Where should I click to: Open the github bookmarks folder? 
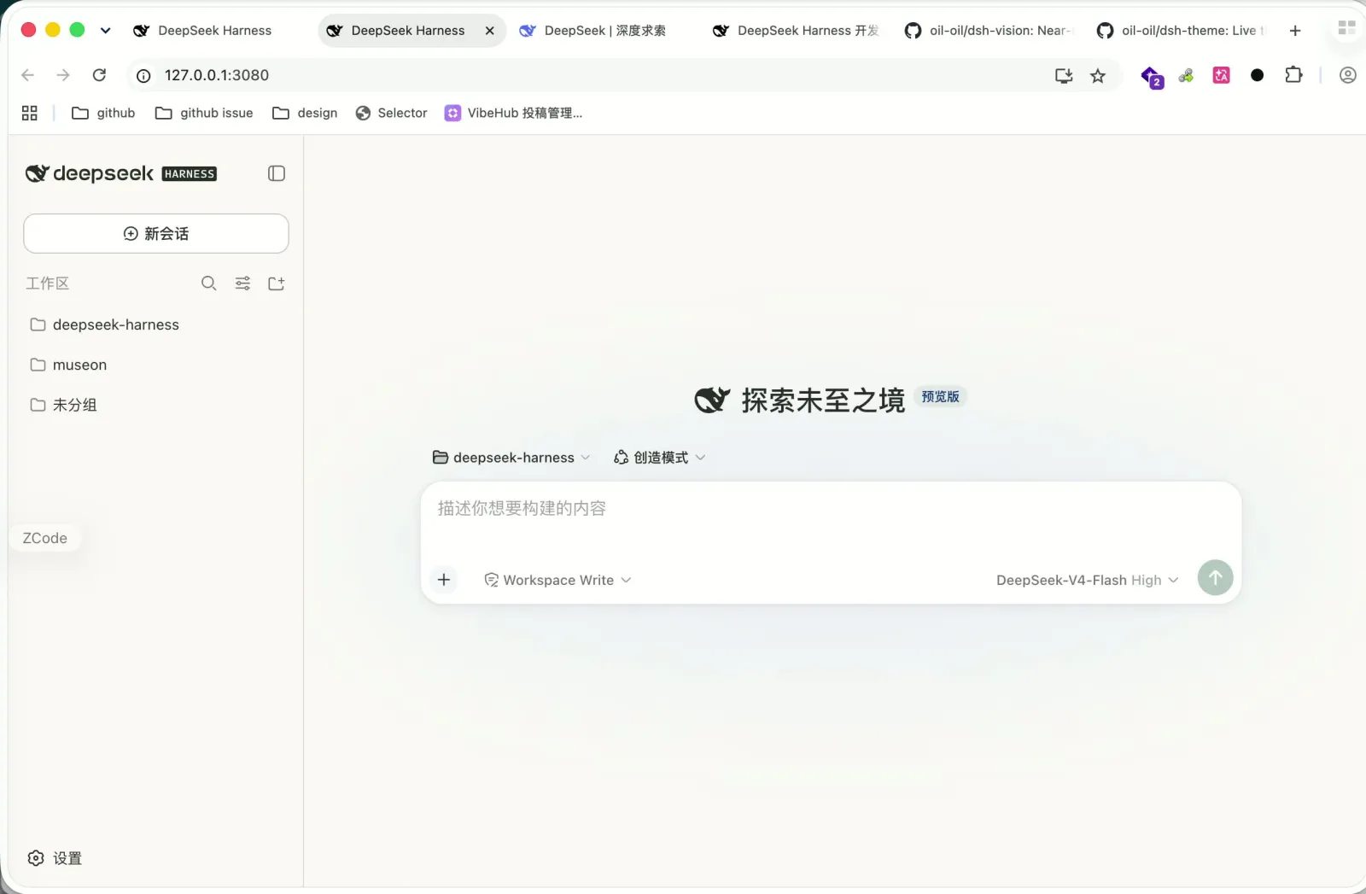coord(103,113)
